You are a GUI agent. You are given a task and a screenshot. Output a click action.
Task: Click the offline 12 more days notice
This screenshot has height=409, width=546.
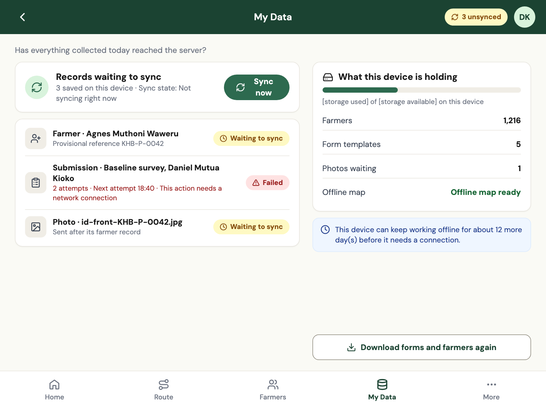(422, 235)
